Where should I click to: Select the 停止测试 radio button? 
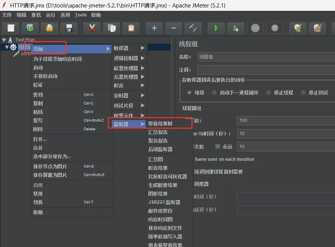[x=303, y=93]
